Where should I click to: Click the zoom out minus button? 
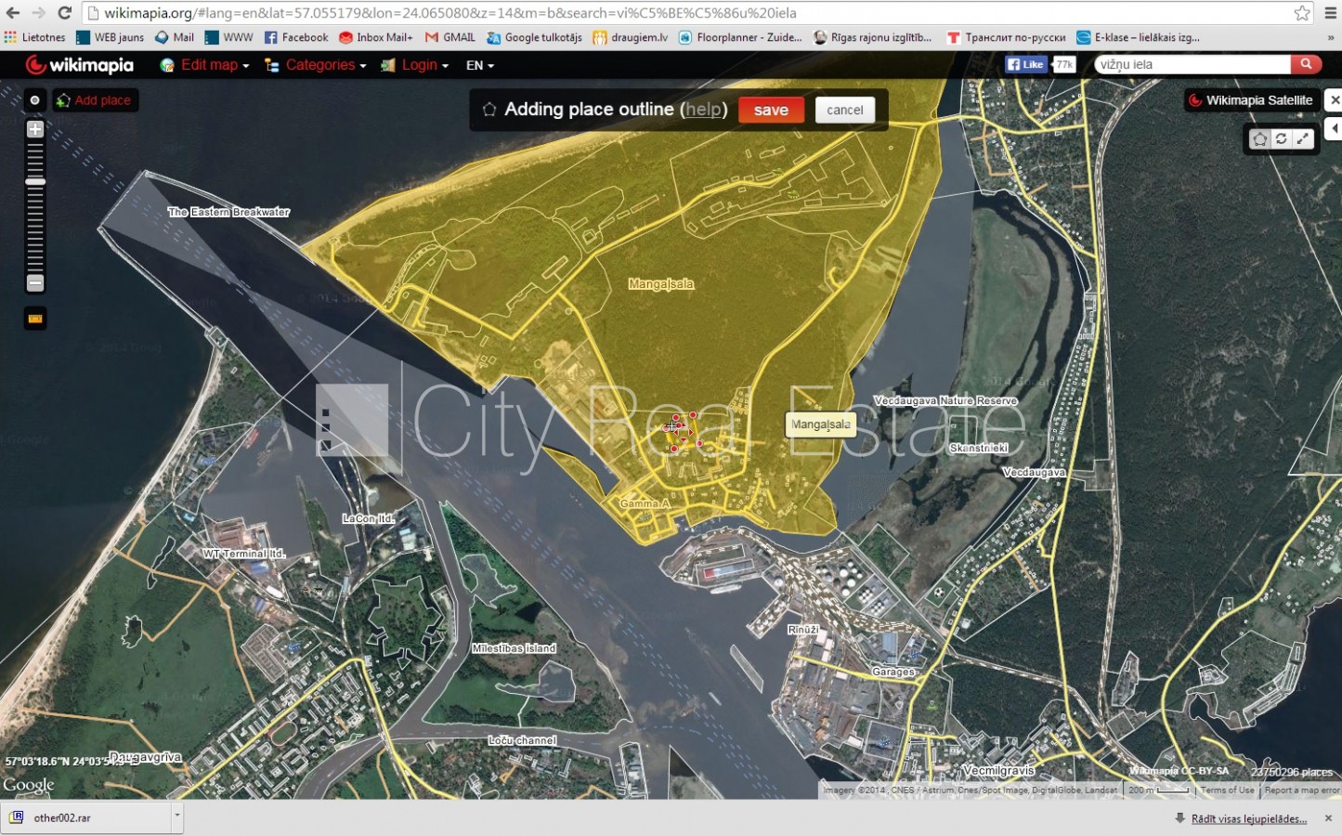[x=35, y=282]
